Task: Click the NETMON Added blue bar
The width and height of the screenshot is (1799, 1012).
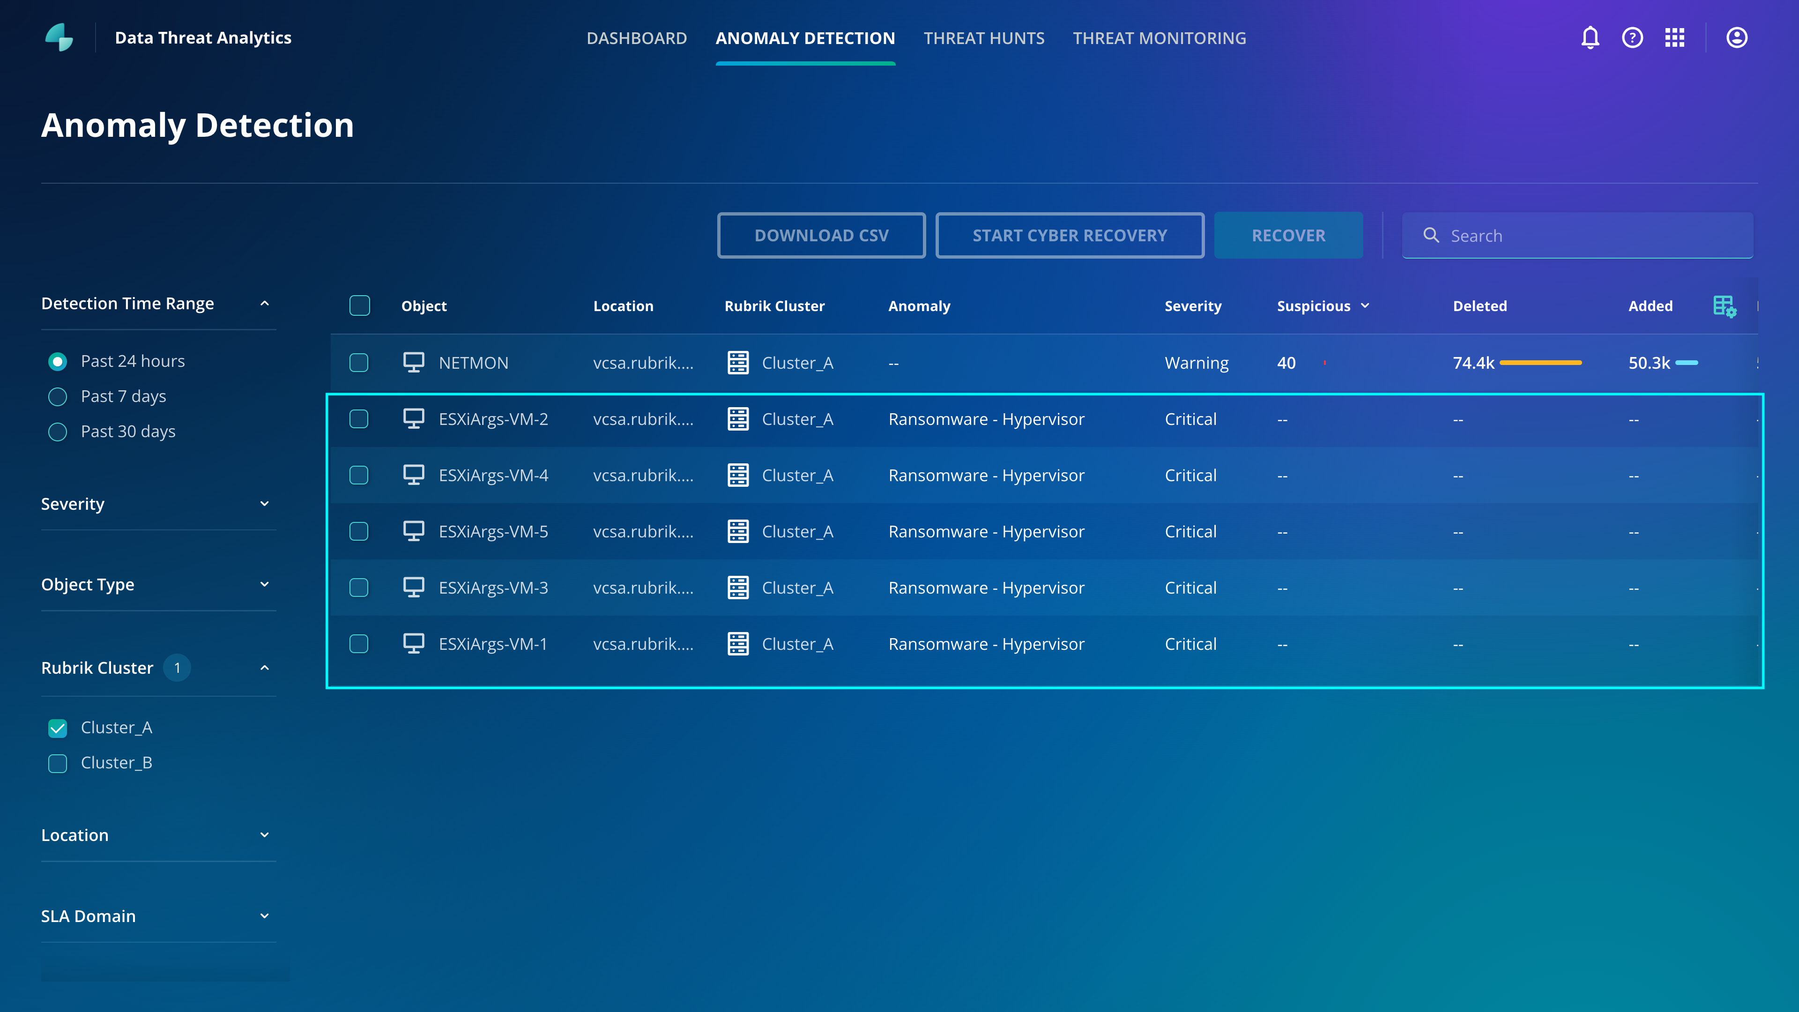Action: point(1687,363)
